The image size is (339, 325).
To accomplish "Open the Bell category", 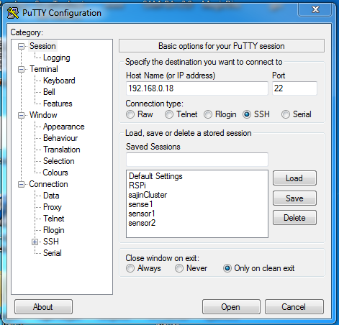I will point(49,92).
